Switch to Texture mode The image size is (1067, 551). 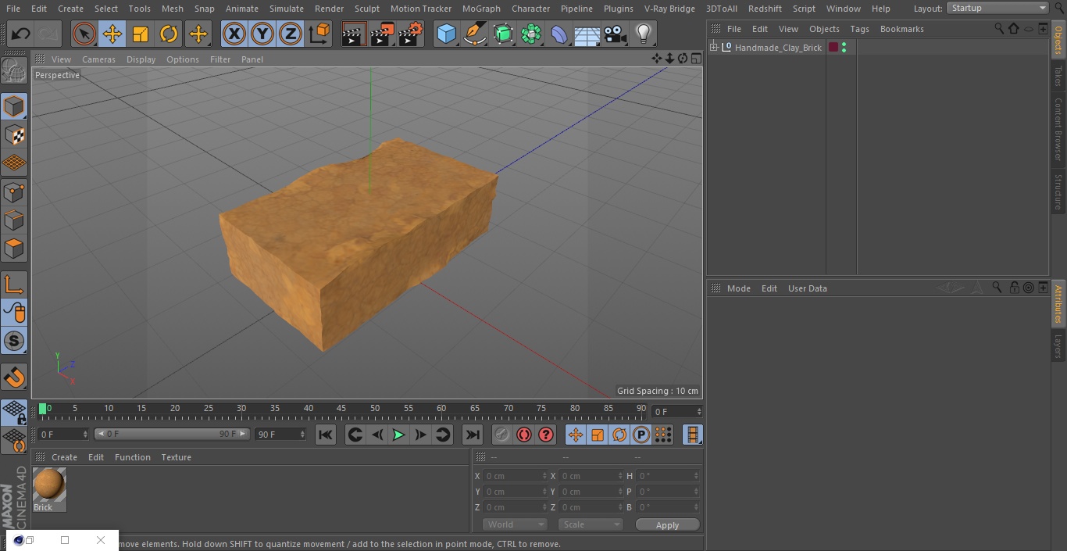(x=14, y=134)
